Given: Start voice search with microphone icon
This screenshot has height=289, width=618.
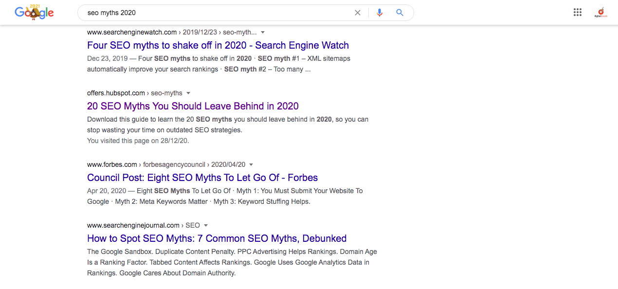Looking at the screenshot, I should click(380, 13).
